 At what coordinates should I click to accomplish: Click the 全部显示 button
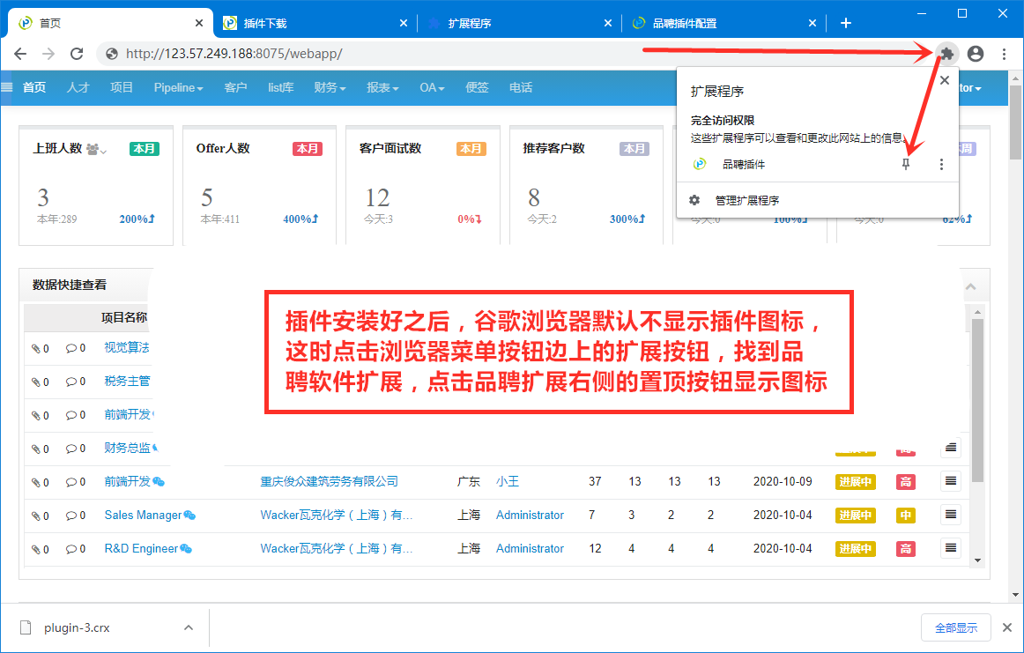coord(956,627)
